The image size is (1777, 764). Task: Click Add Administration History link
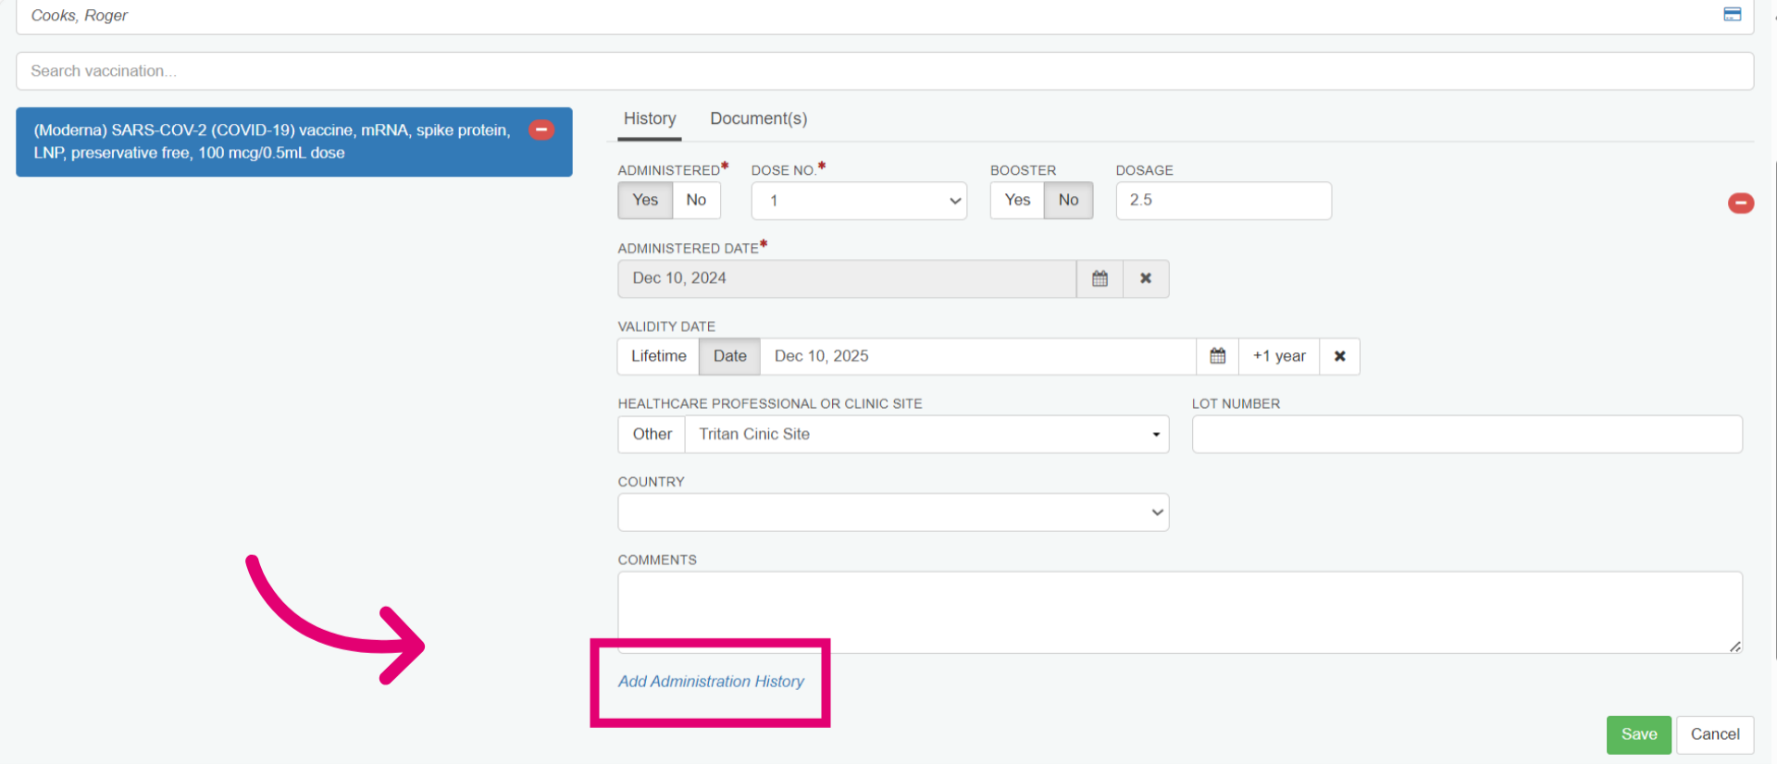(711, 682)
